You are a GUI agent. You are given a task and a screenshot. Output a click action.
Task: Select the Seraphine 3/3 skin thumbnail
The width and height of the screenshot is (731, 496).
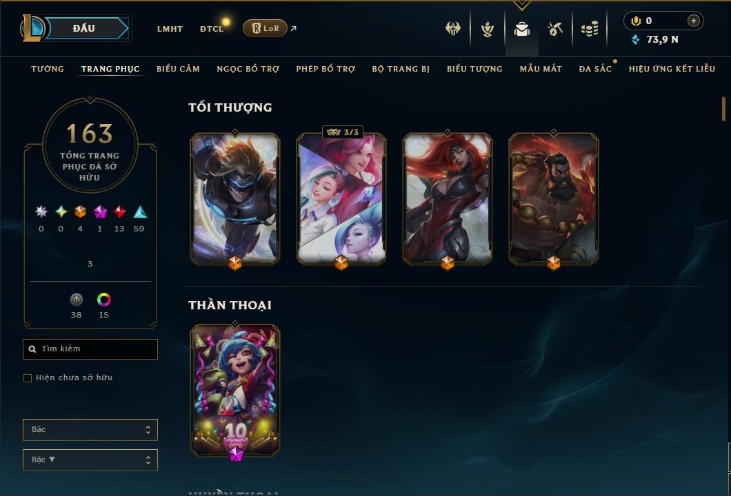341,199
